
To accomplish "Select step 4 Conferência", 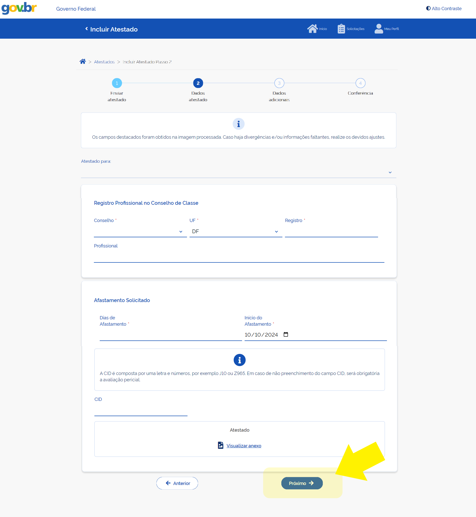I will [360, 83].
